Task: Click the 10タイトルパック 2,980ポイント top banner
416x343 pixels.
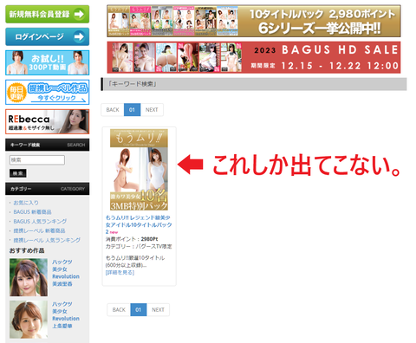Action: click(x=254, y=21)
